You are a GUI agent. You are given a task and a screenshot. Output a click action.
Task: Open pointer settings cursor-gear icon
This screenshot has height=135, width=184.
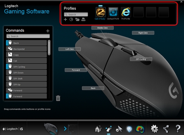[x=119, y=129]
